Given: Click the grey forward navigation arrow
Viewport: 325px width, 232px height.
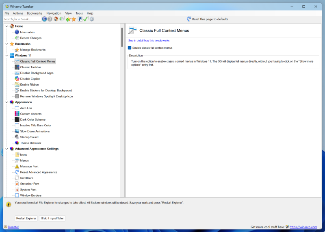Looking at the screenshot, I should coord(50,19).
